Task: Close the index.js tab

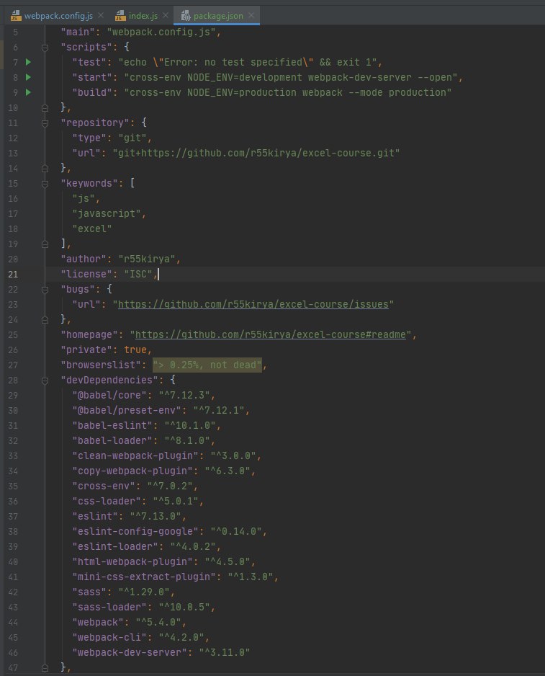Action: [x=166, y=16]
